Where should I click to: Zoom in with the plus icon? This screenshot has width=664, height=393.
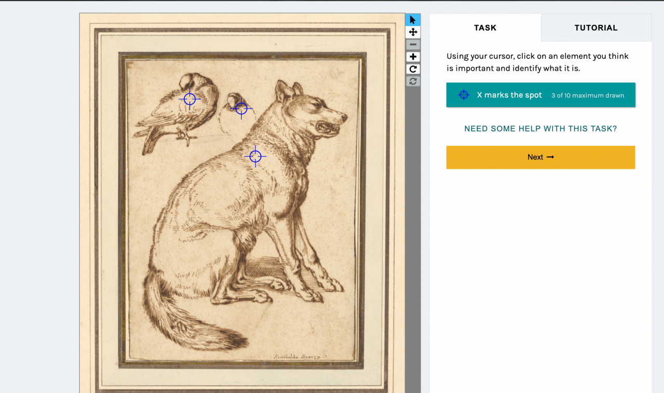click(413, 57)
